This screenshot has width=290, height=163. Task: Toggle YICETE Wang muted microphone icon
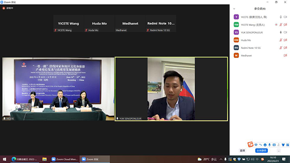(280, 24)
